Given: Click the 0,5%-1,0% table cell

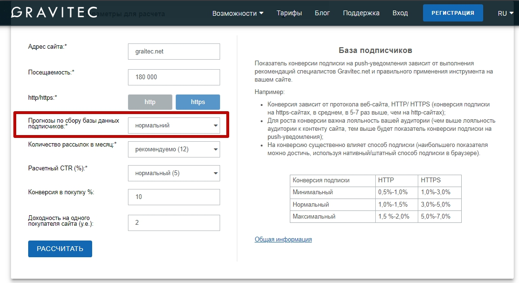Looking at the screenshot, I should click(x=397, y=192).
